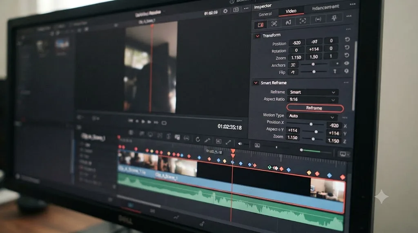The height and width of the screenshot is (233, 418).
Task: Click the T icon in Flip row
Action: point(335,71)
